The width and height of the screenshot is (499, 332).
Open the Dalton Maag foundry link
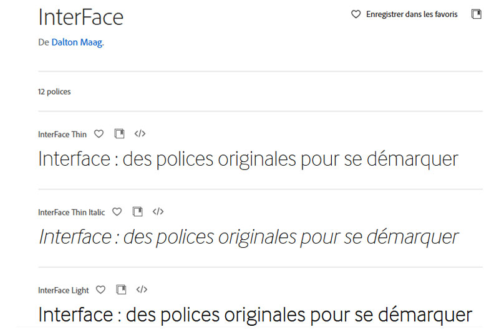tap(77, 42)
